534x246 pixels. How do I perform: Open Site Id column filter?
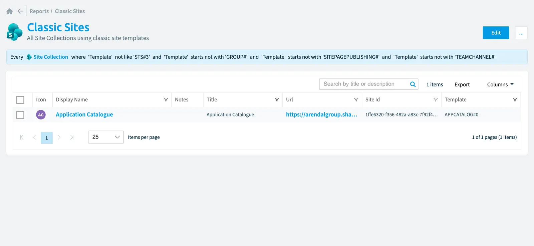pyautogui.click(x=436, y=99)
